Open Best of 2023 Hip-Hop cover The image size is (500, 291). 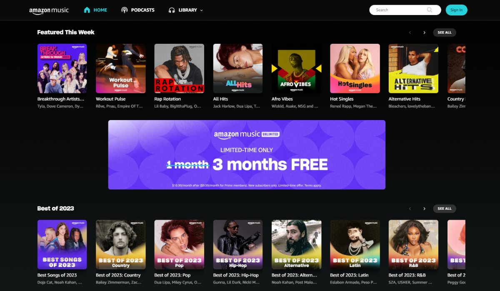pos(238,245)
